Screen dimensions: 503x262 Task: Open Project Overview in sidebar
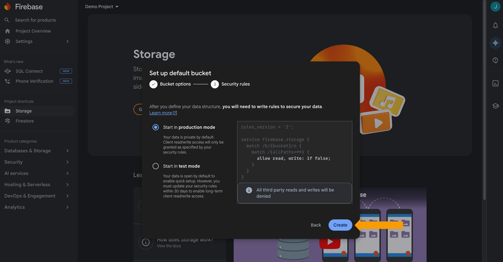pos(33,31)
